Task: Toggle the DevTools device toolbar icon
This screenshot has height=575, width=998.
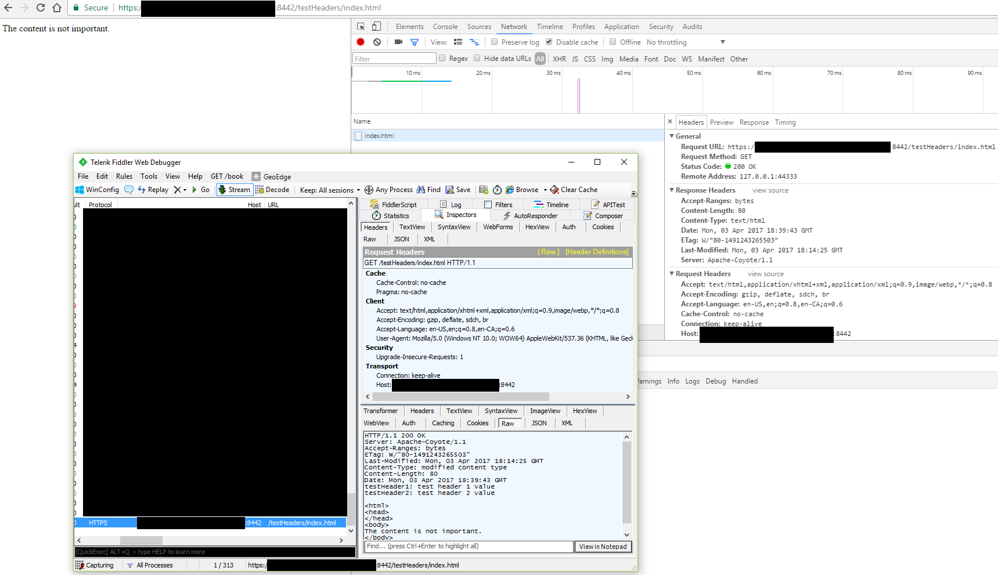Action: [376, 27]
